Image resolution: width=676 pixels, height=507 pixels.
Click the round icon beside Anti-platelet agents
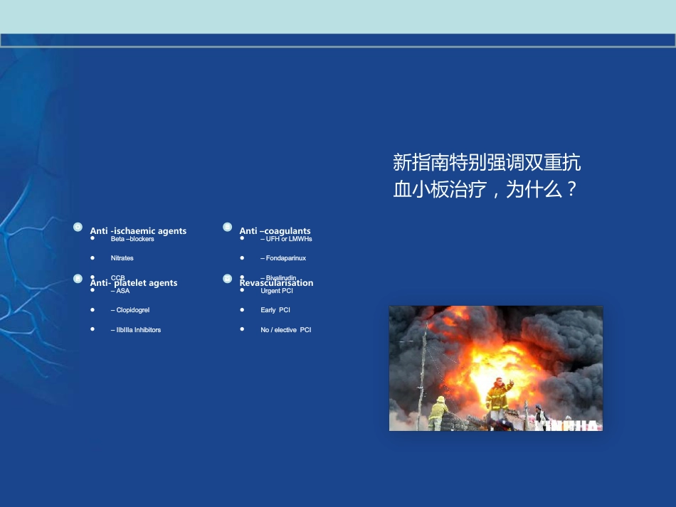78,279
